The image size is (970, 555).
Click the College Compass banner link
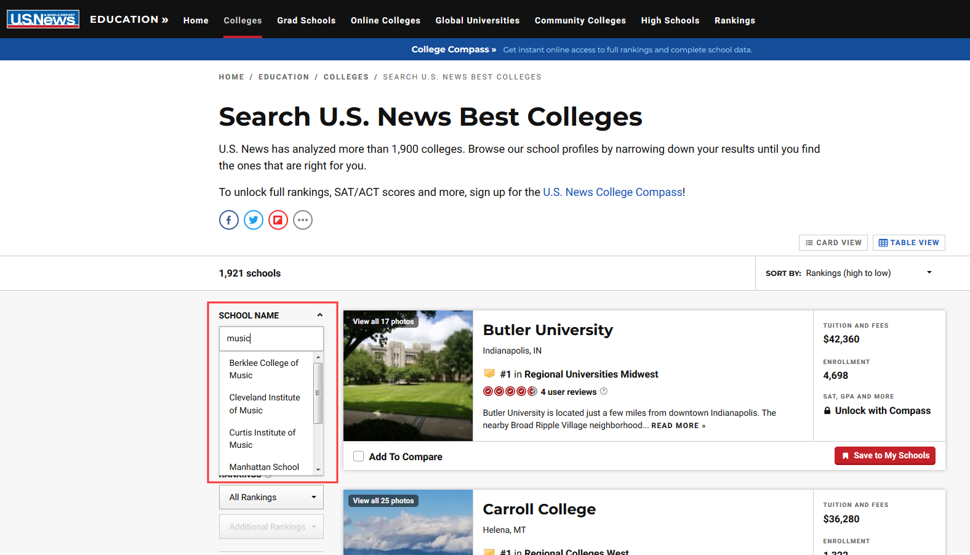[454, 49]
